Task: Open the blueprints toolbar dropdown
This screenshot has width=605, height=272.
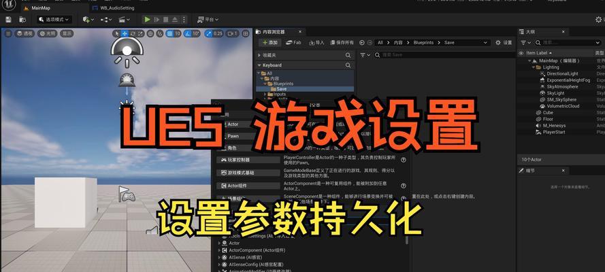Action: click(x=106, y=19)
